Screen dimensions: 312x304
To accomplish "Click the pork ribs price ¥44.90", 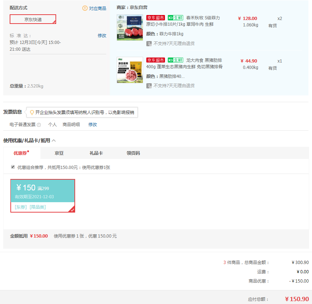I will click(x=249, y=61).
